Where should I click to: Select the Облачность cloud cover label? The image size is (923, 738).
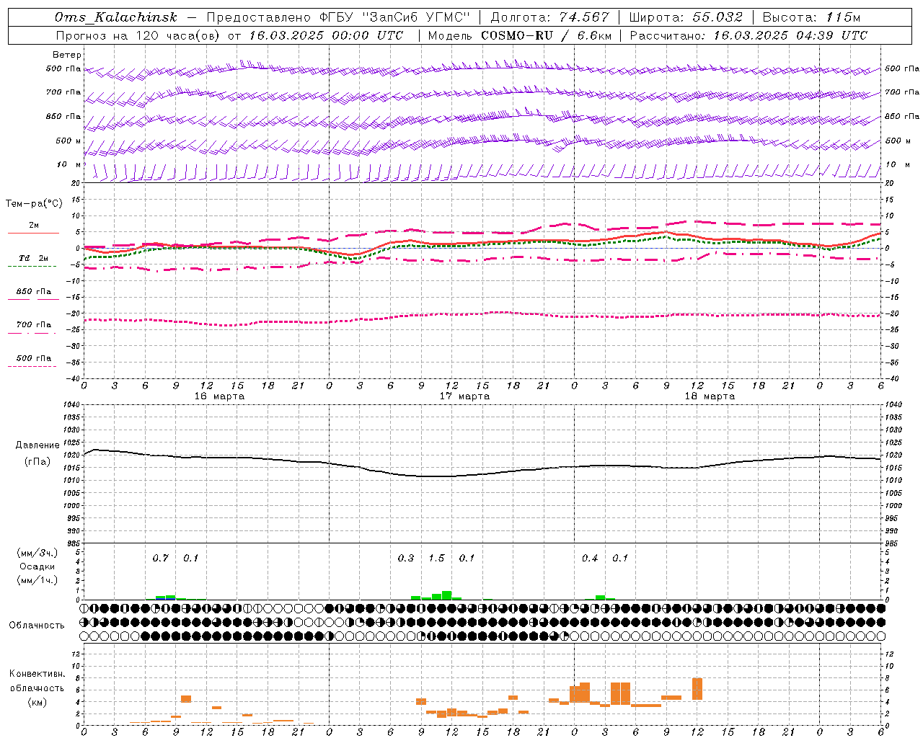[37, 625]
